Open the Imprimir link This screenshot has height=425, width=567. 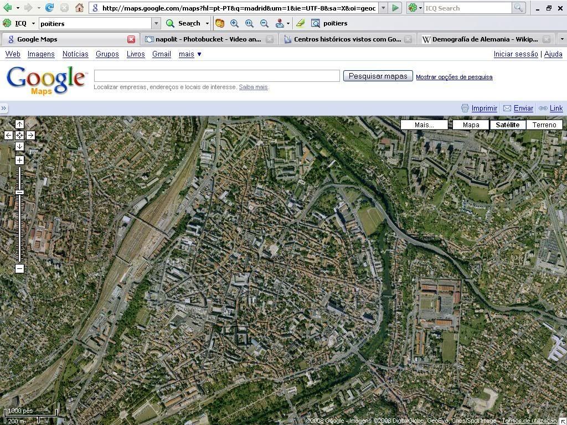pyautogui.click(x=484, y=108)
